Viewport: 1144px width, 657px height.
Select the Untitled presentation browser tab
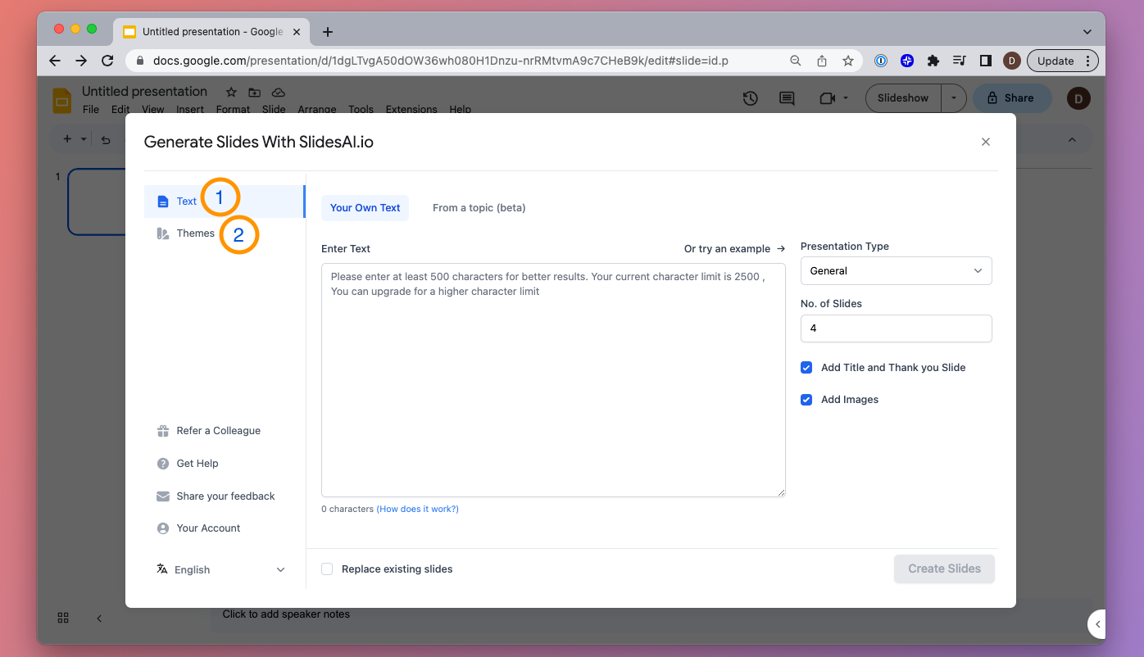[213, 32]
